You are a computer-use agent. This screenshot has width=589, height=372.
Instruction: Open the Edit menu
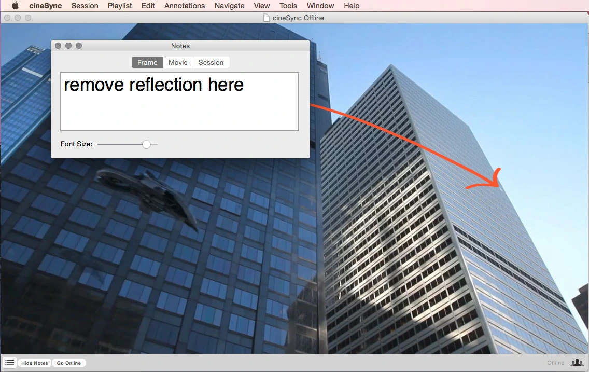click(148, 6)
